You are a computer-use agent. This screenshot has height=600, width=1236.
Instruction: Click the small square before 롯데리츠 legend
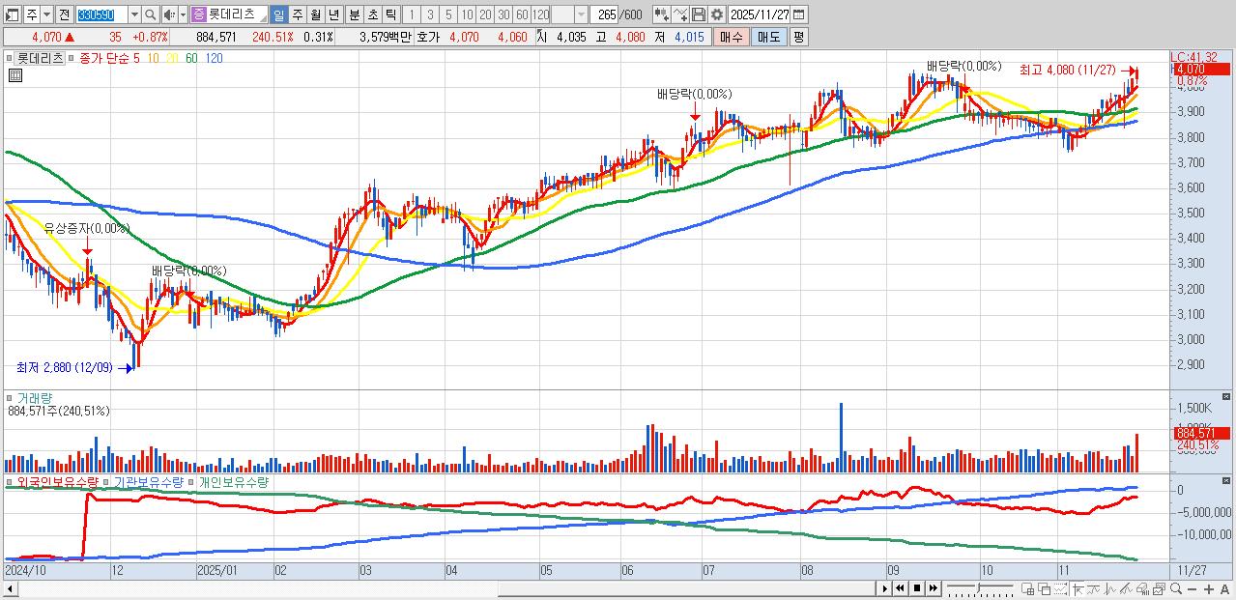(x=11, y=58)
